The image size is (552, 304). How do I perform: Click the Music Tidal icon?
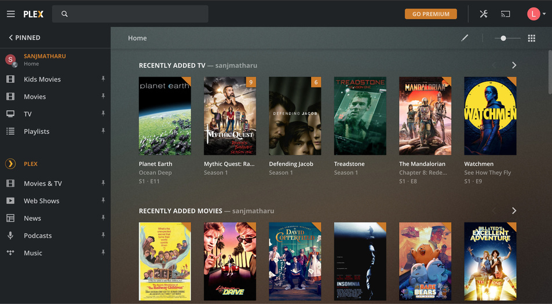coord(10,252)
